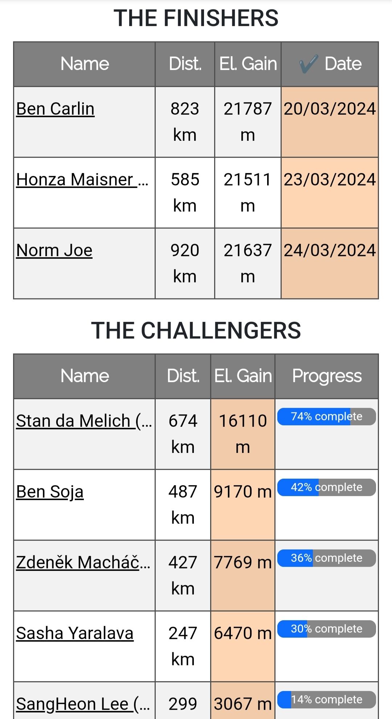The width and height of the screenshot is (392, 719).
Task: Open SangHeon Lee's profile link
Action: pyautogui.click(x=83, y=704)
